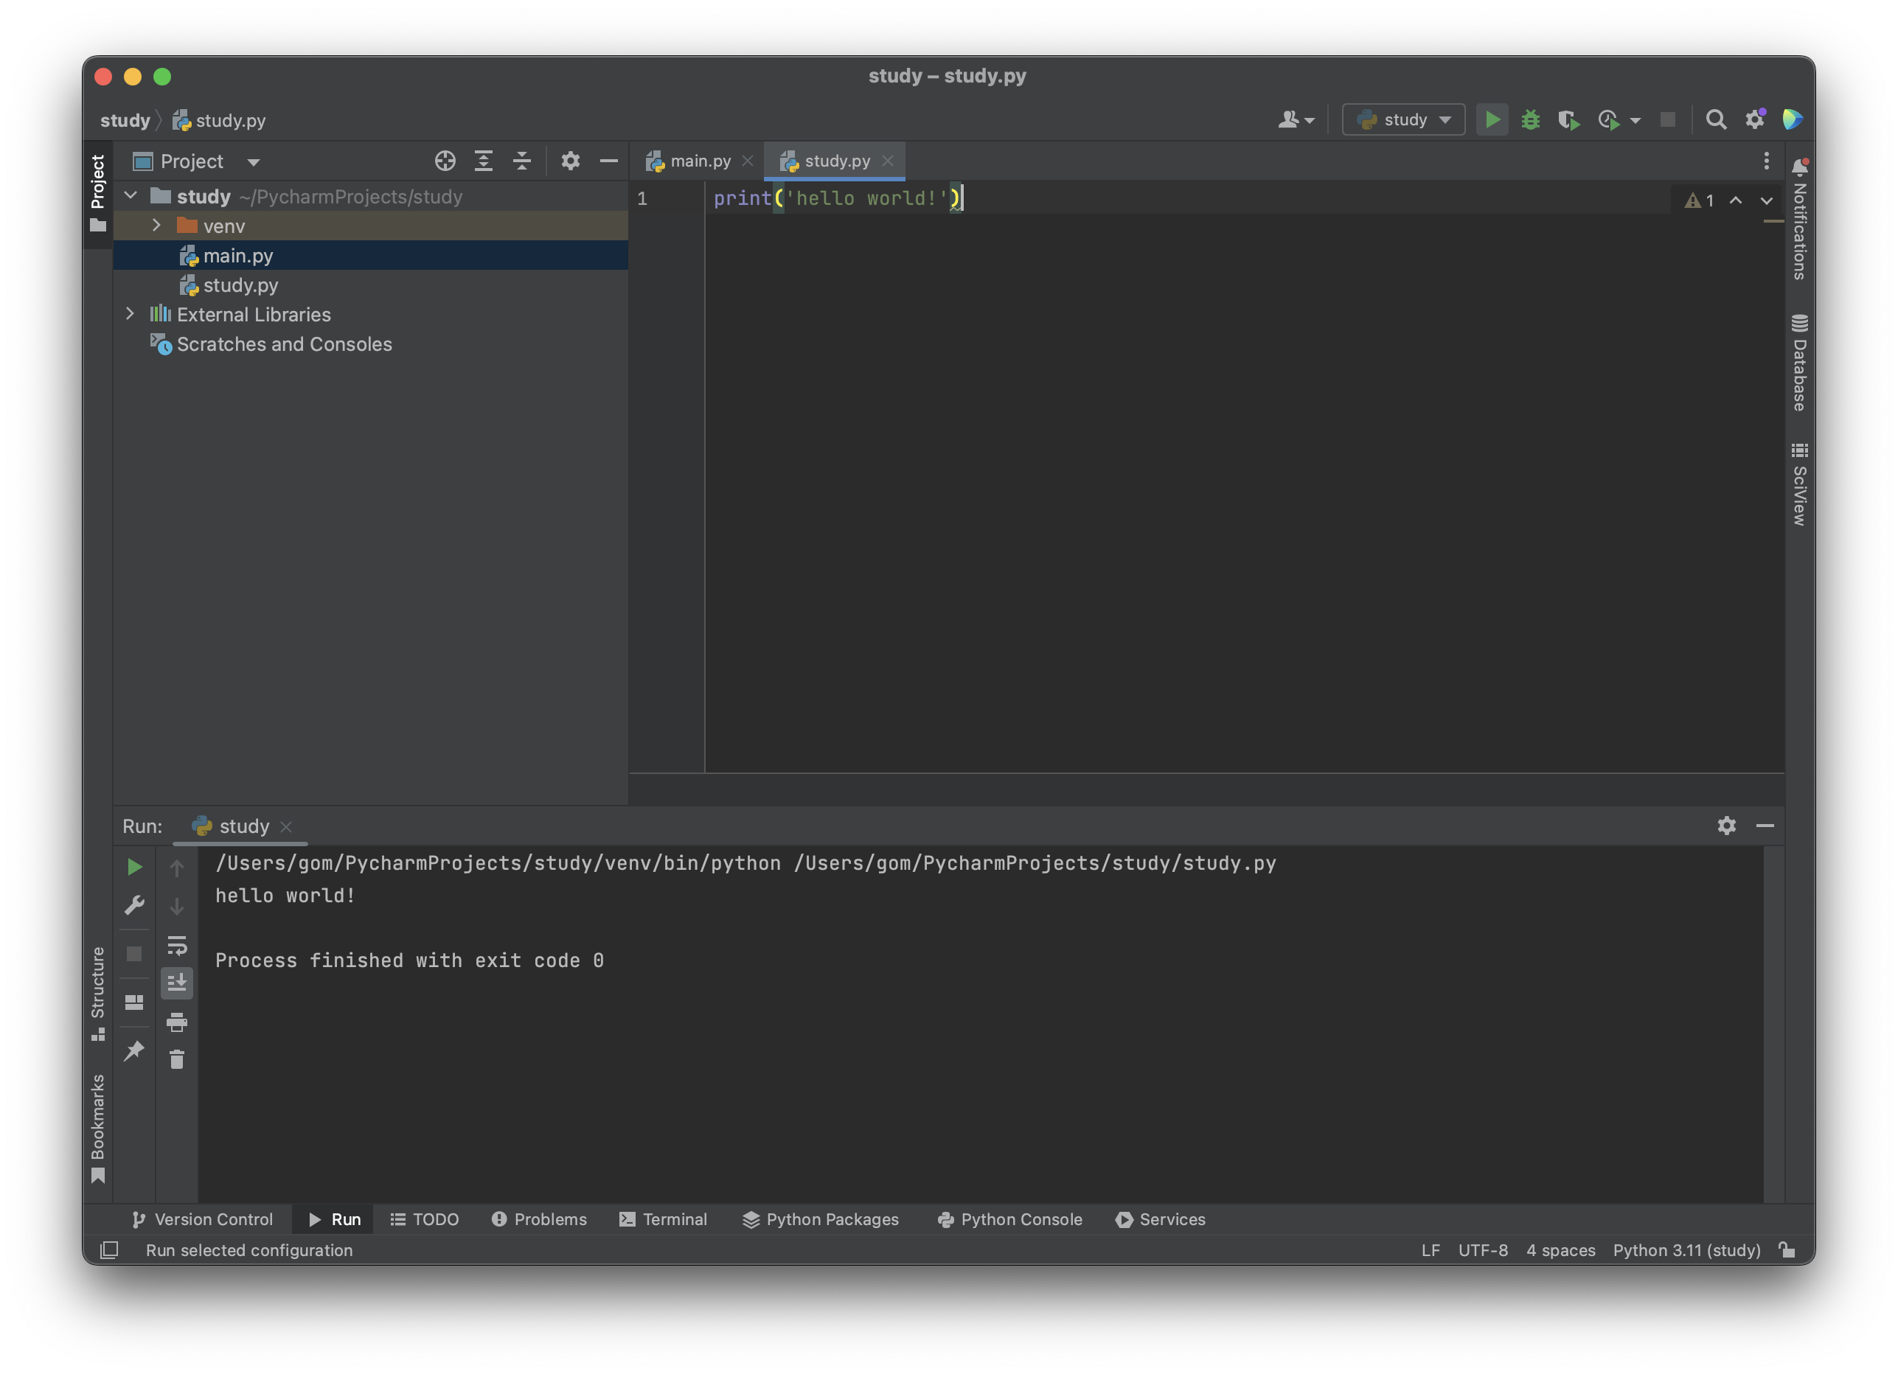Click UTF-8 encoding in status bar
Viewport: 1898px width, 1374px height.
point(1482,1250)
